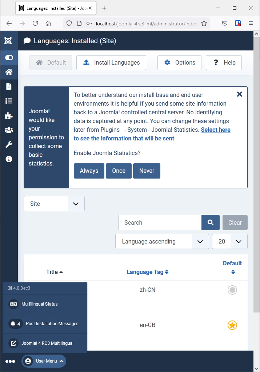
Task: Click the Joomla logo in the sidebar
Action: coord(8,41)
